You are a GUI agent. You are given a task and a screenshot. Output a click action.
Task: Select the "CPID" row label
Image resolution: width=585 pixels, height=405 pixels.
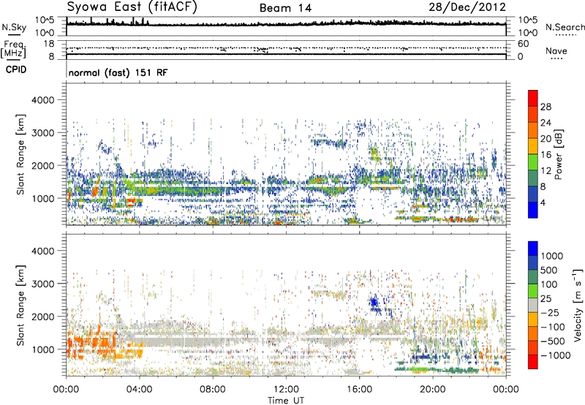16,69
